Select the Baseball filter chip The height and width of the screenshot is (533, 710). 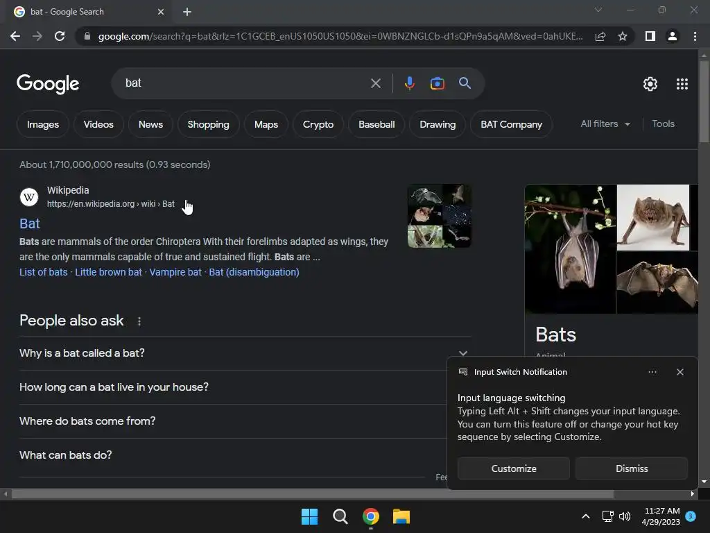point(376,124)
